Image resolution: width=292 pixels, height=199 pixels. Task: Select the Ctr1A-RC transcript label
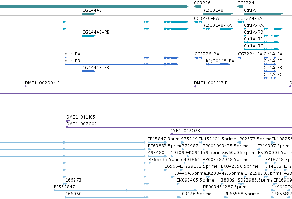click(254, 46)
